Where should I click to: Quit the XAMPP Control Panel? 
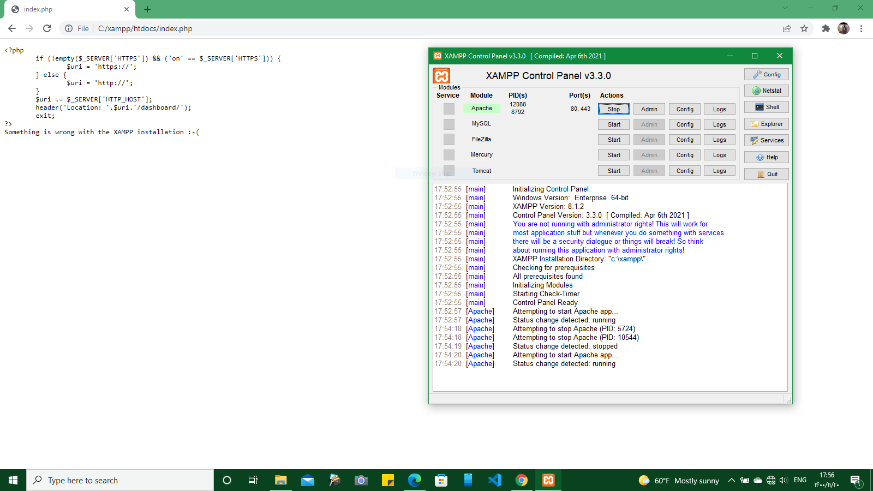[x=767, y=174]
